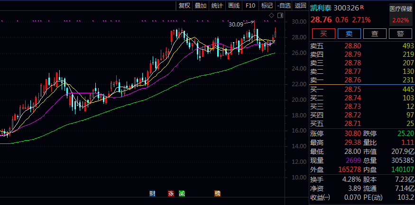Click the 涨停 limit-up value 30.80
Viewport: 415px width, 205px height.
click(x=352, y=134)
